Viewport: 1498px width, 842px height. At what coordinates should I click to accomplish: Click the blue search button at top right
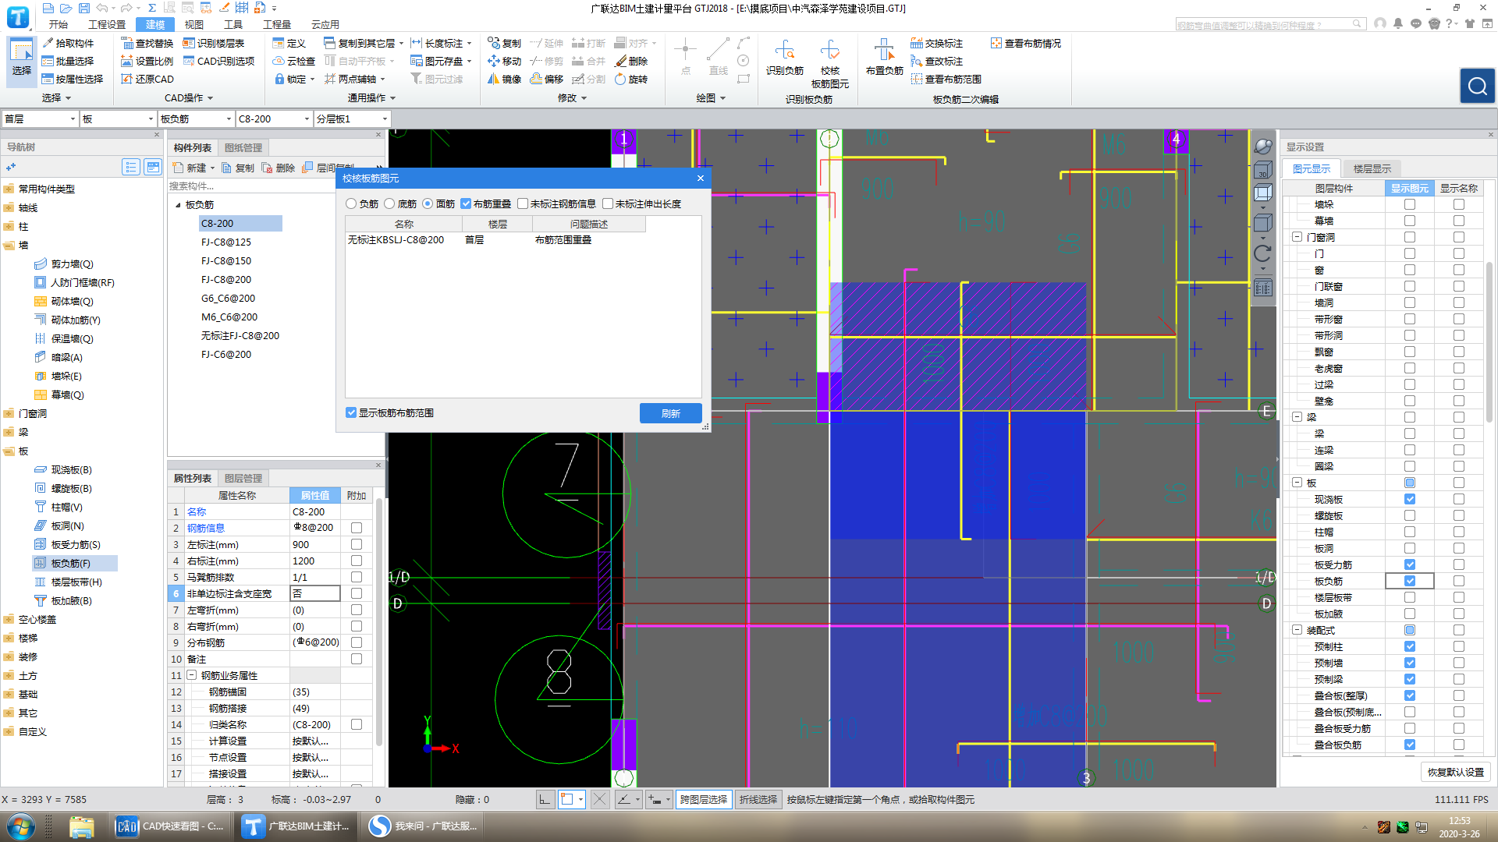(x=1477, y=86)
